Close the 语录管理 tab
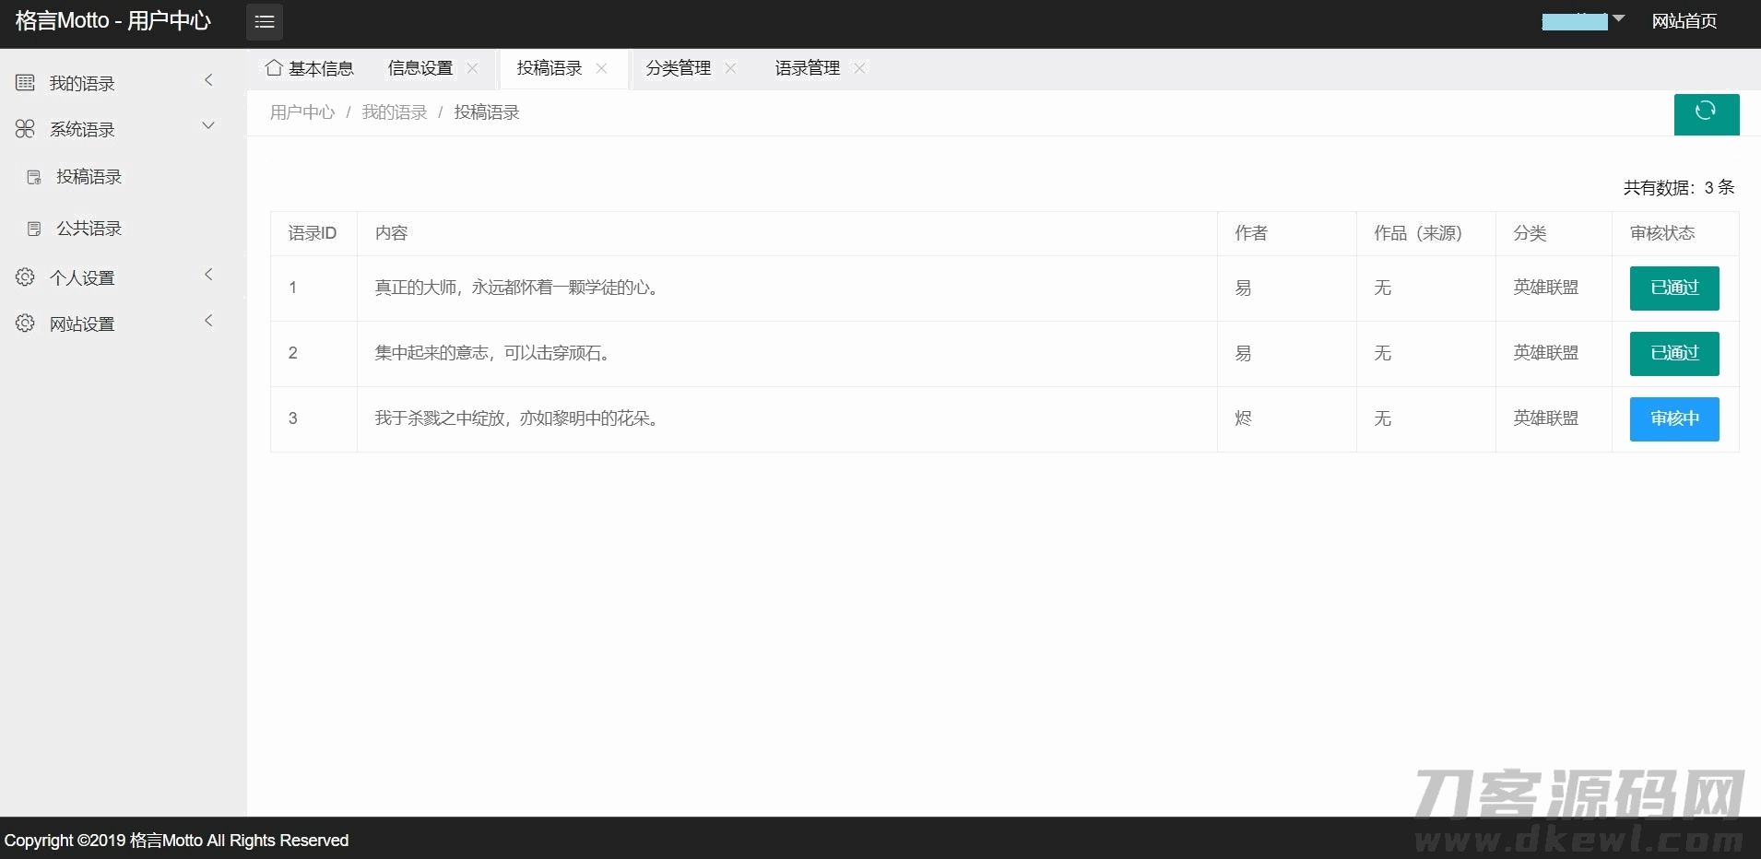The width and height of the screenshot is (1761, 859). 859,68
